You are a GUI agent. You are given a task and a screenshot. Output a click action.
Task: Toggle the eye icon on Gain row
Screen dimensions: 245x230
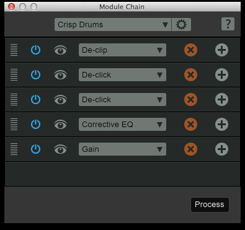[x=60, y=149]
